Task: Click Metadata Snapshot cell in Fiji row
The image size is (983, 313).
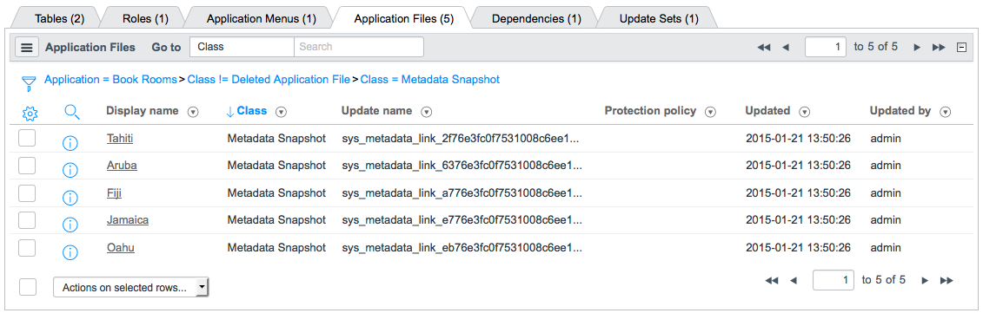Action: (x=276, y=192)
